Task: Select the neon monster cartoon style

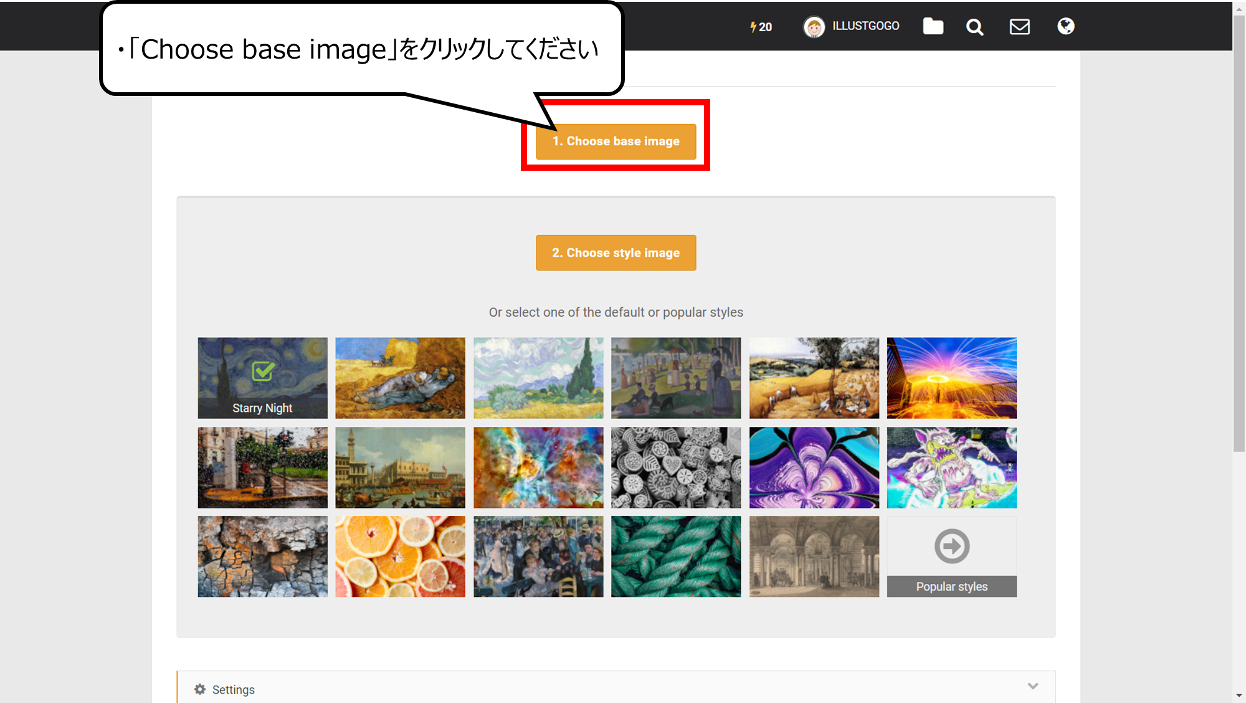Action: [x=952, y=467]
